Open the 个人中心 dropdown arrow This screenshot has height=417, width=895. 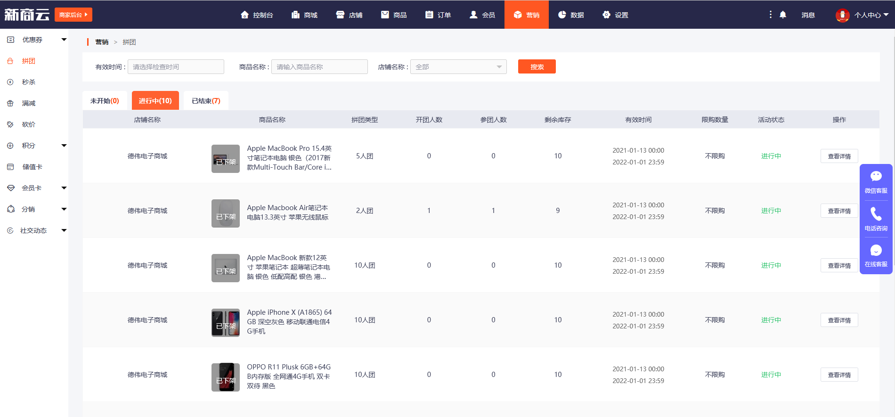click(x=886, y=15)
